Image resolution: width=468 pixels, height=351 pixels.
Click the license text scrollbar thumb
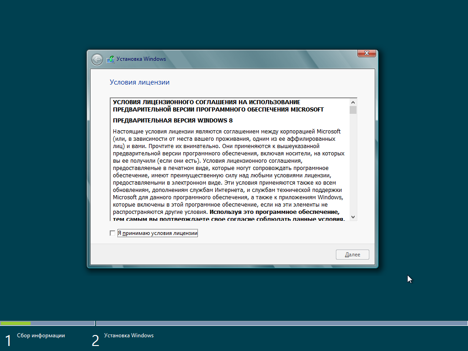click(353, 110)
